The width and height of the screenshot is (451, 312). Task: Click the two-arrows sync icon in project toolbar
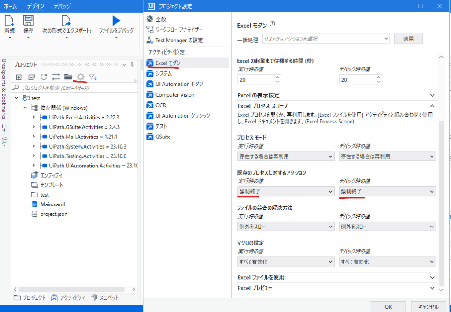click(x=56, y=77)
